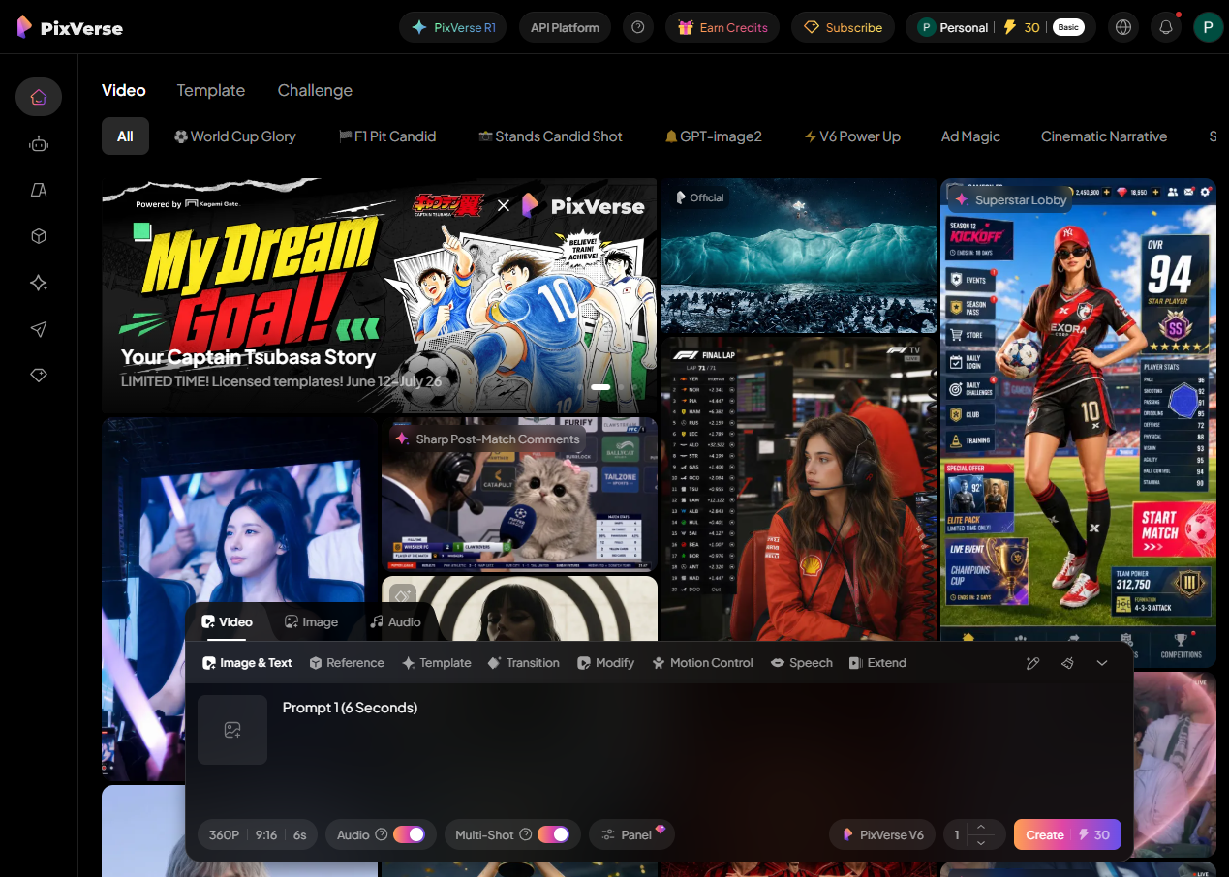1229x877 pixels.
Task: Collapse the creation panel with chevron
Action: [x=1102, y=663]
